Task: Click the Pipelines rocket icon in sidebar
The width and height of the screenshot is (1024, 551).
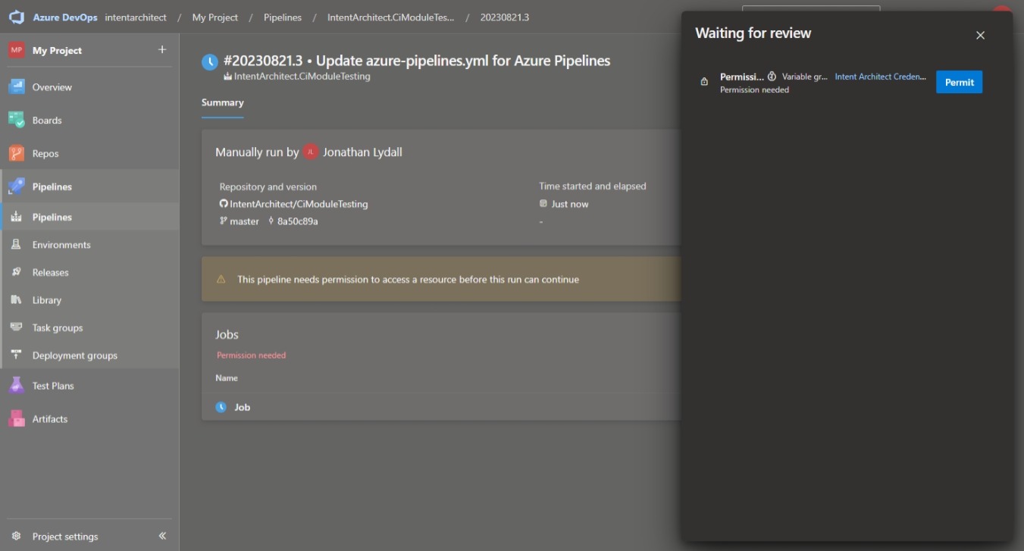Action: (17, 186)
